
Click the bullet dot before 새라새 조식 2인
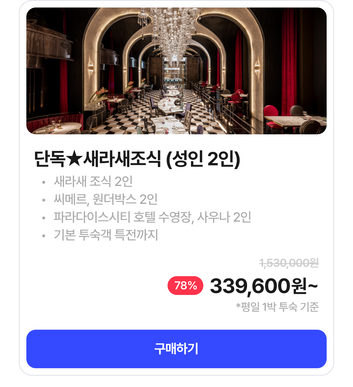point(44,182)
